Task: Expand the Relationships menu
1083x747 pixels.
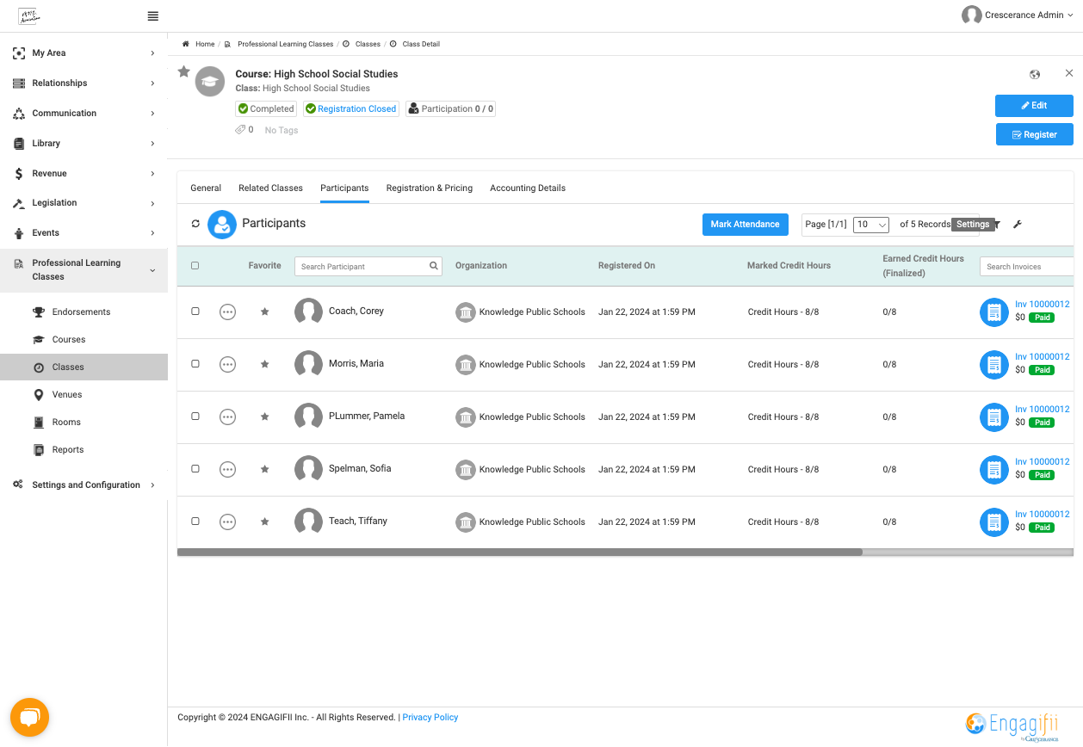Action: [x=84, y=83]
